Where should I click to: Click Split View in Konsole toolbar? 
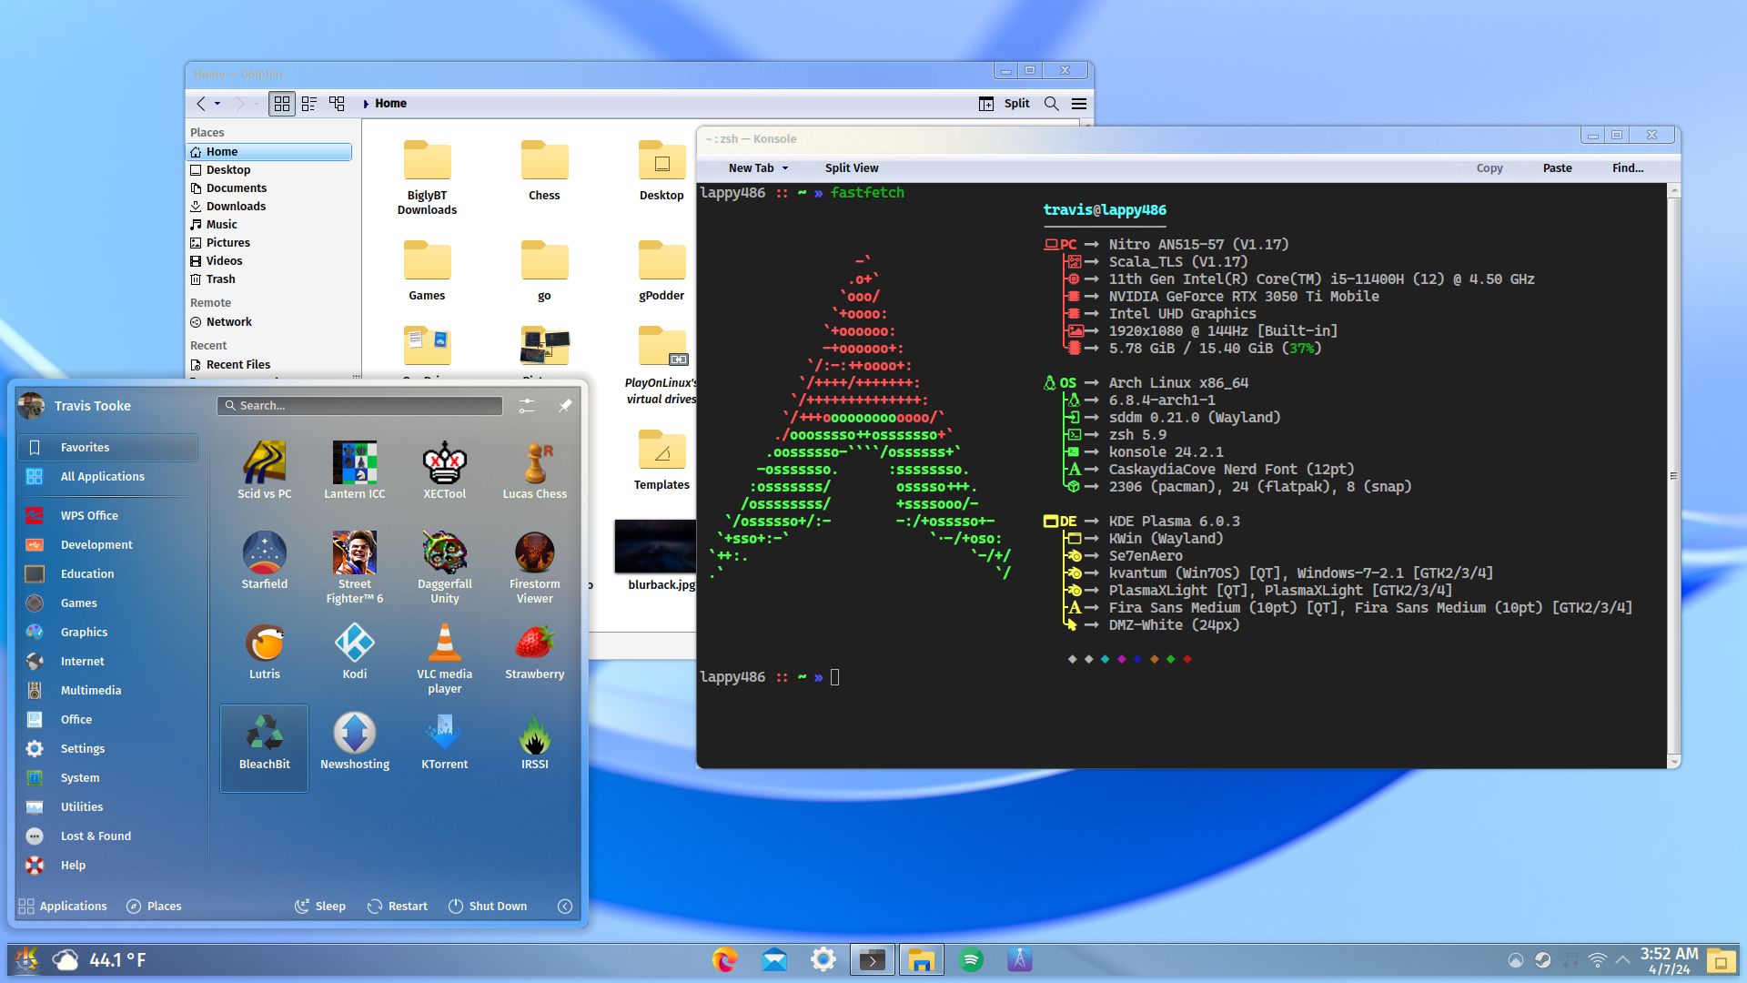tap(852, 168)
